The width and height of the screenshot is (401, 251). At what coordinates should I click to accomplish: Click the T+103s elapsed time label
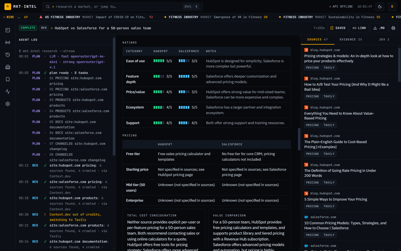tap(319, 28)
